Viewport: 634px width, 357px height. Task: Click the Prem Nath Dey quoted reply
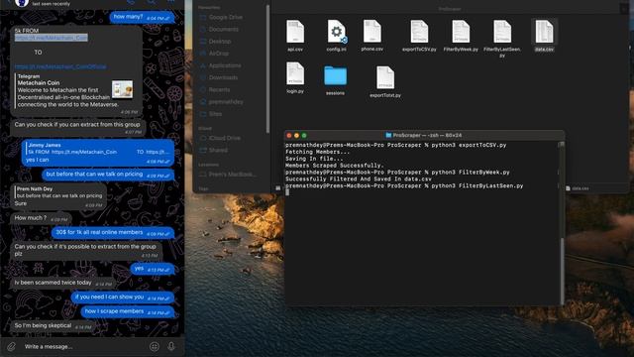59,192
